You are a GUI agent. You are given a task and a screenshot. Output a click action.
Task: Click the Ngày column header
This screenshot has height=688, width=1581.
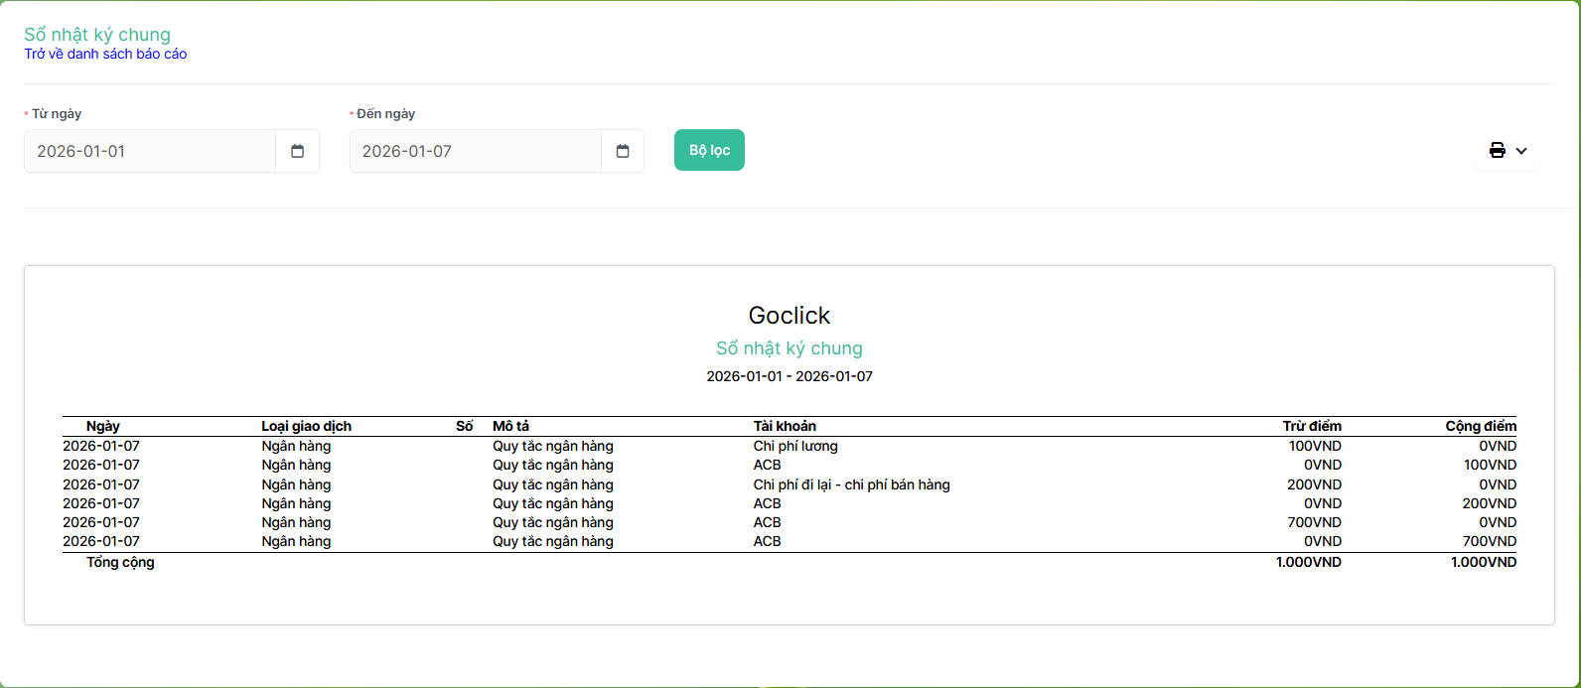(102, 426)
